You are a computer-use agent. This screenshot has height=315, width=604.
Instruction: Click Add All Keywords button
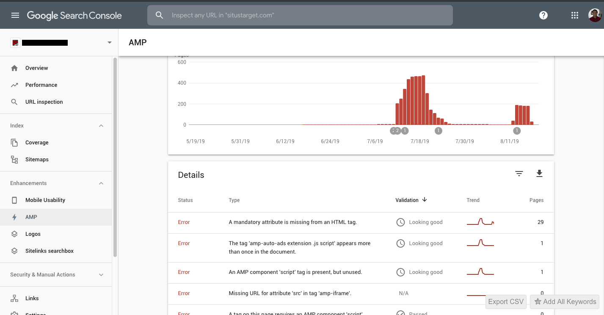[x=565, y=302]
